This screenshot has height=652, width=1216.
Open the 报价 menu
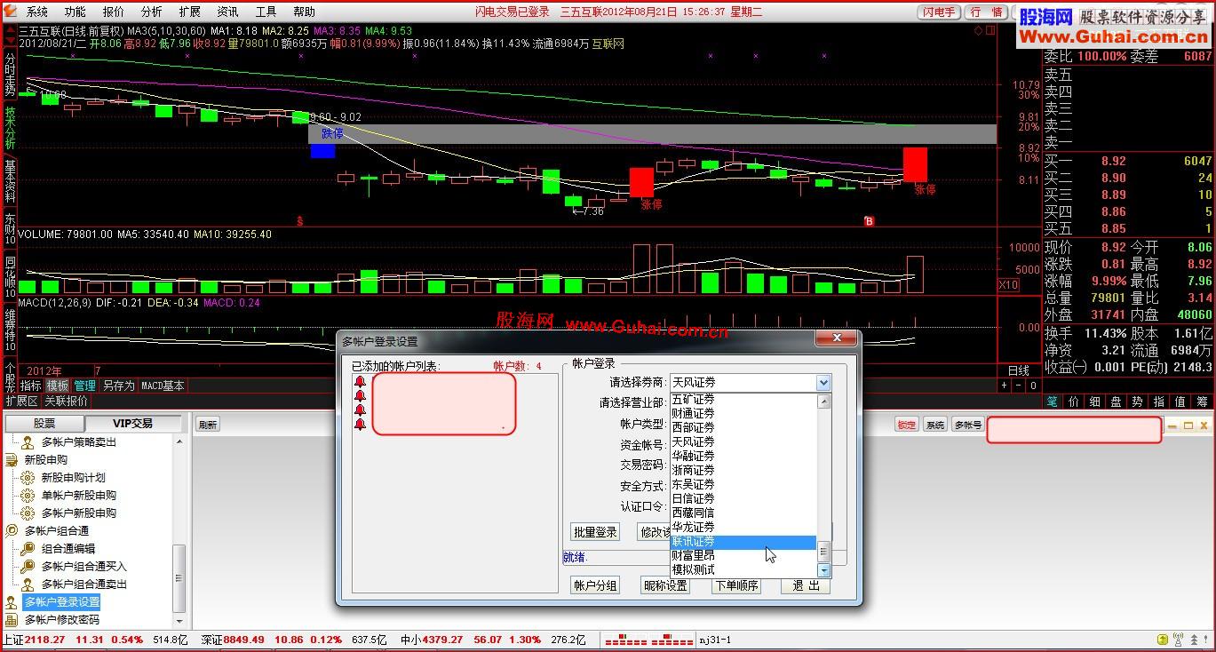tap(114, 12)
